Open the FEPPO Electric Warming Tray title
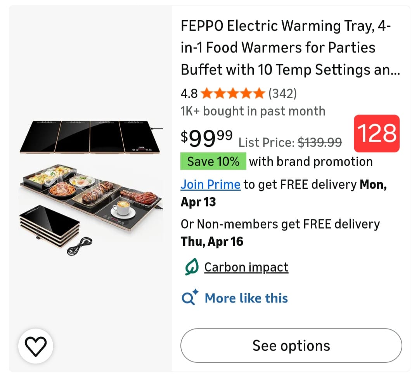The image size is (419, 374). click(x=290, y=48)
